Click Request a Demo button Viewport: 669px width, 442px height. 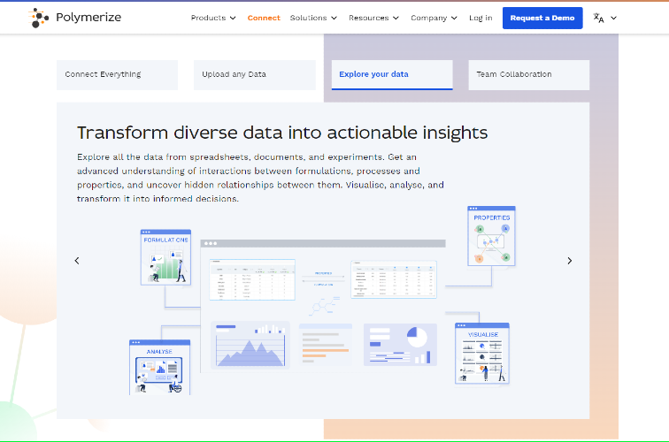click(x=542, y=18)
